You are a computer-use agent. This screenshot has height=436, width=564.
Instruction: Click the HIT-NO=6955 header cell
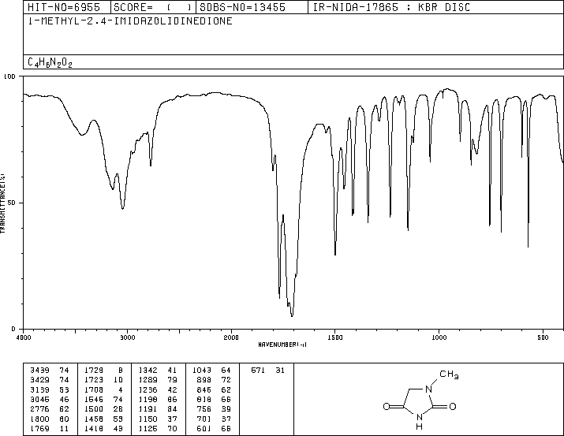tap(64, 7)
